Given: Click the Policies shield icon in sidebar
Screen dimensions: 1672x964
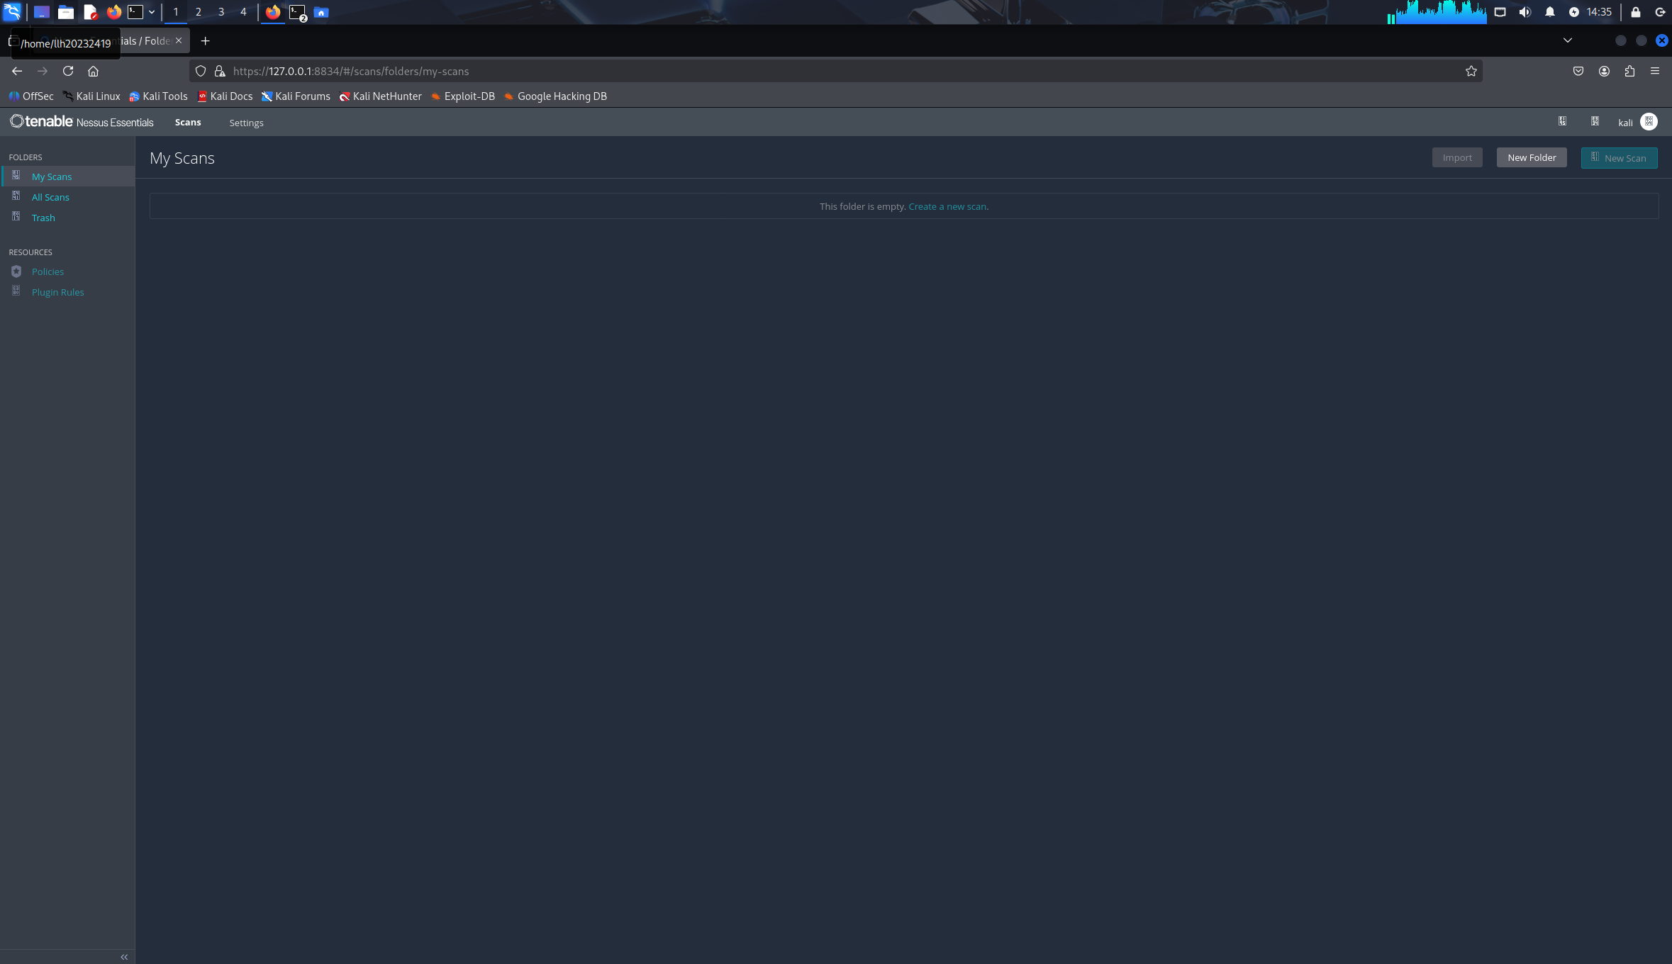Looking at the screenshot, I should pos(16,271).
